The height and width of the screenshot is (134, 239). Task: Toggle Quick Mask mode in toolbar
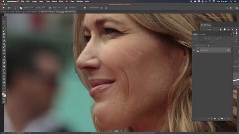point(4,99)
